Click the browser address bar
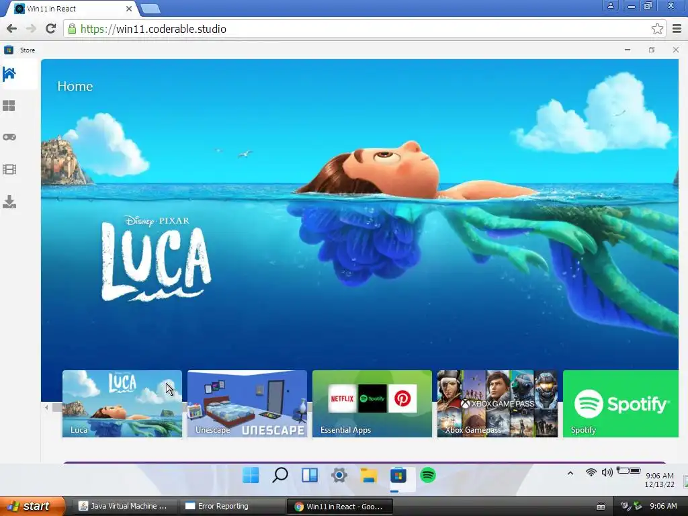This screenshot has width=688, height=516. click(364, 28)
